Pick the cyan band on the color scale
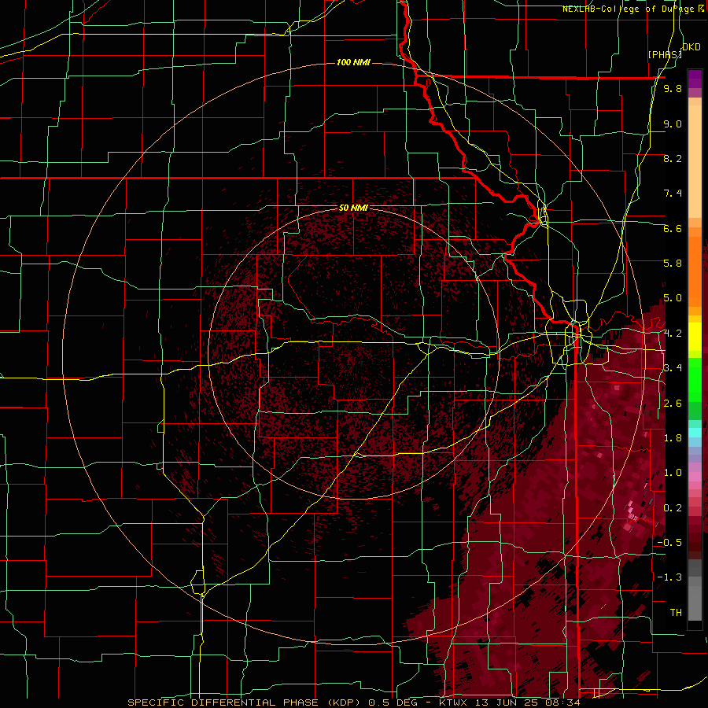 695,433
